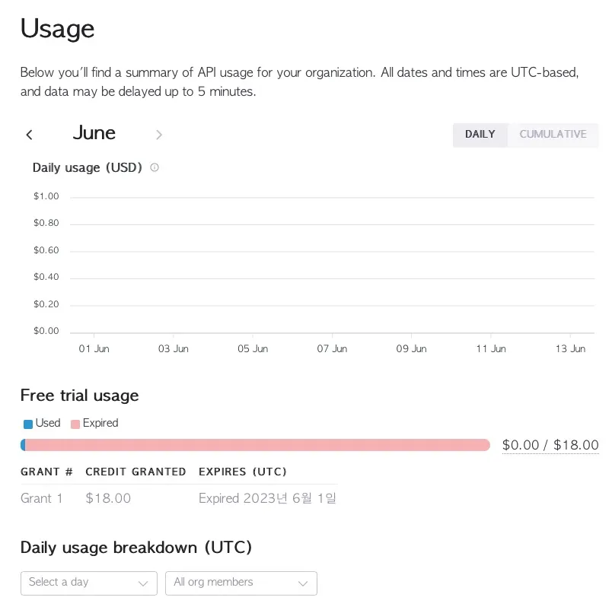Click the 01 Jun chart axis label
This screenshot has height=610, width=612.
94,348
